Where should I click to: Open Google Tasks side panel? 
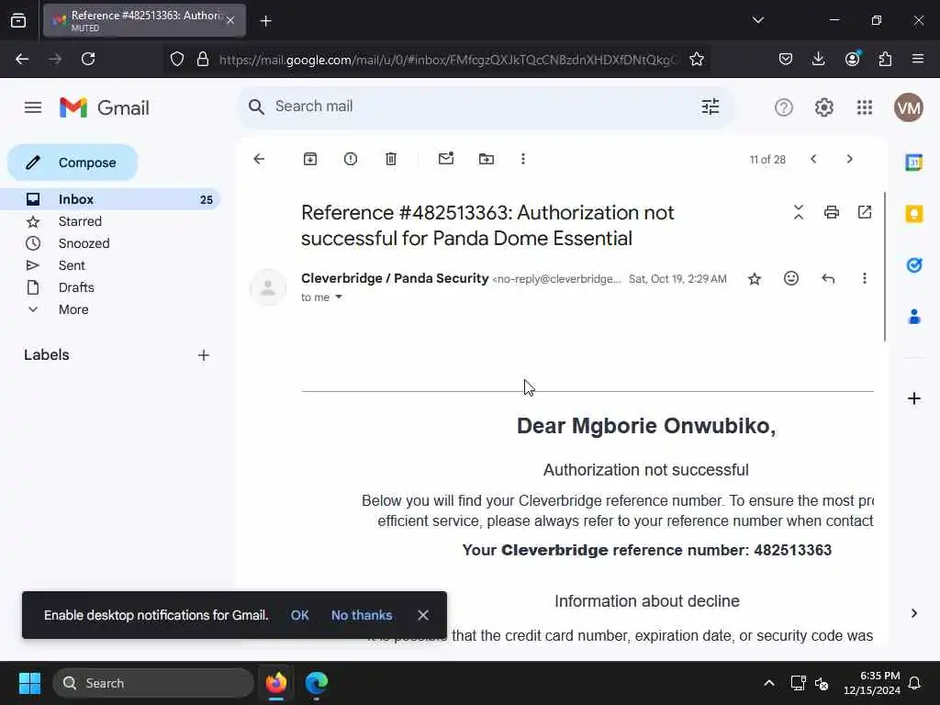(x=913, y=265)
